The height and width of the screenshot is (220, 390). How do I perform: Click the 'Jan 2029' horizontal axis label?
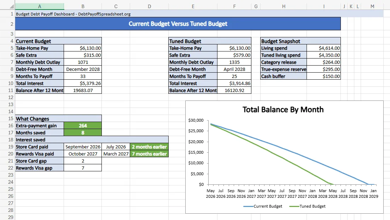pos(373,194)
